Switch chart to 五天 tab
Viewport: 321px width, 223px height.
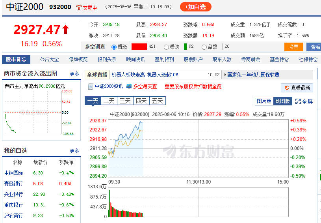click(158, 101)
